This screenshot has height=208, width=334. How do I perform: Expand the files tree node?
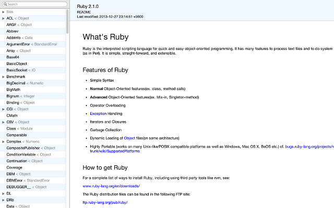click(3, 12)
